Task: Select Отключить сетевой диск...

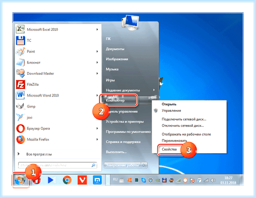Action: tap(183, 125)
